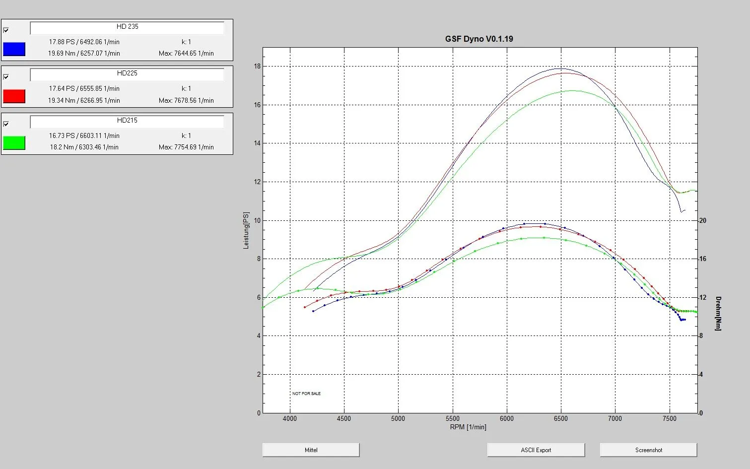Select the HD215 name input box
Image resolution: width=750 pixels, height=469 pixels.
(x=127, y=121)
